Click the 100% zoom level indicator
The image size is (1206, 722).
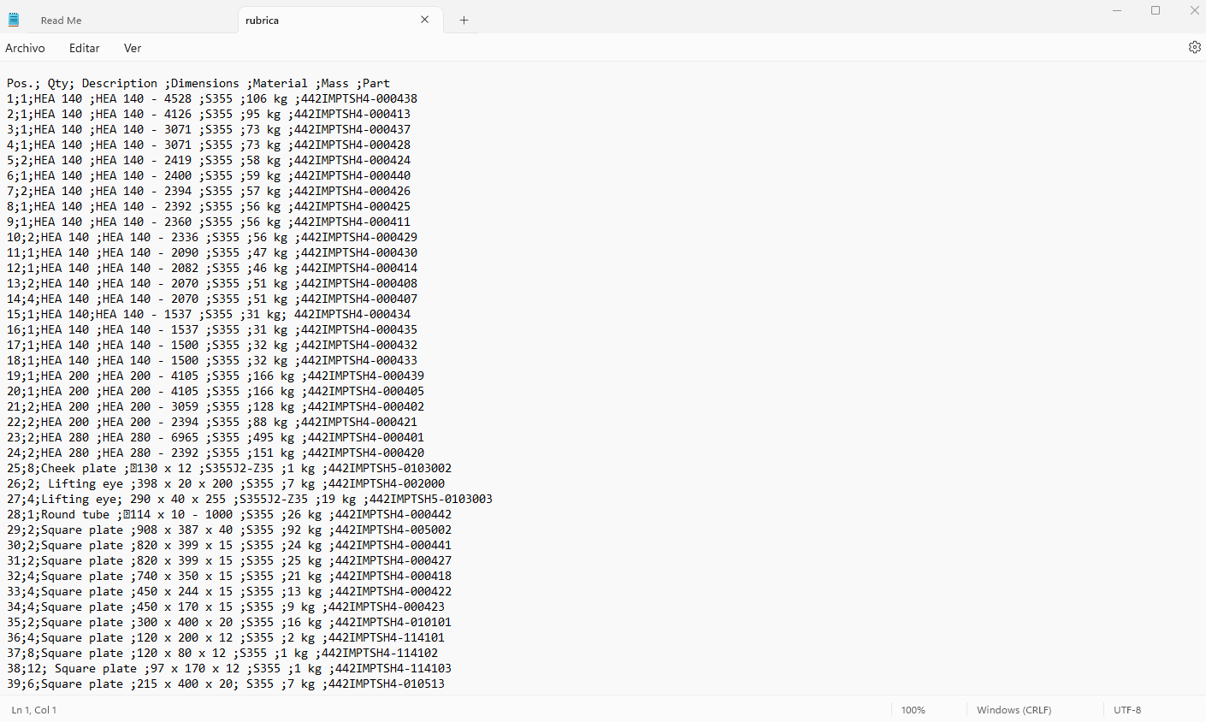tap(913, 710)
